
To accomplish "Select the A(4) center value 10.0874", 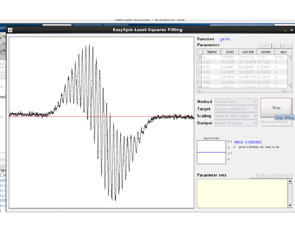I will click(266, 77).
